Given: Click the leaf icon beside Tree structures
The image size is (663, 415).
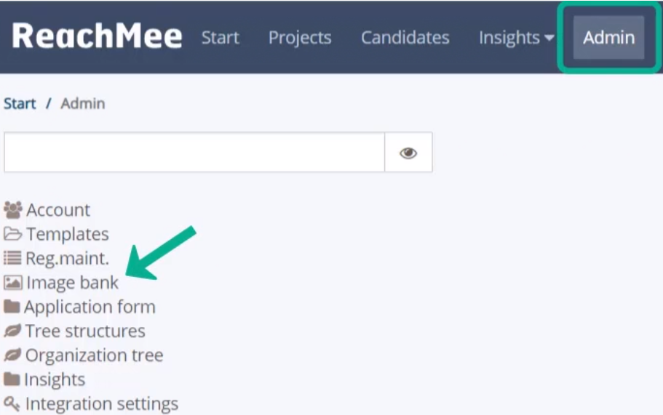Looking at the screenshot, I should 12,331.
